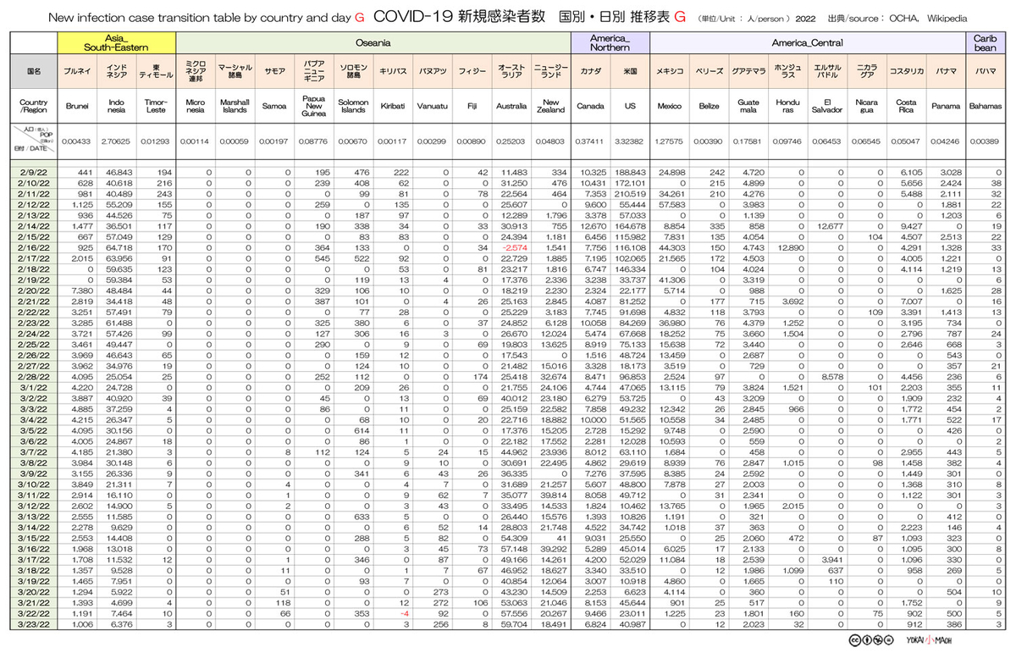Select the Oseania region header
The width and height of the screenshot is (1016, 653).
click(373, 43)
